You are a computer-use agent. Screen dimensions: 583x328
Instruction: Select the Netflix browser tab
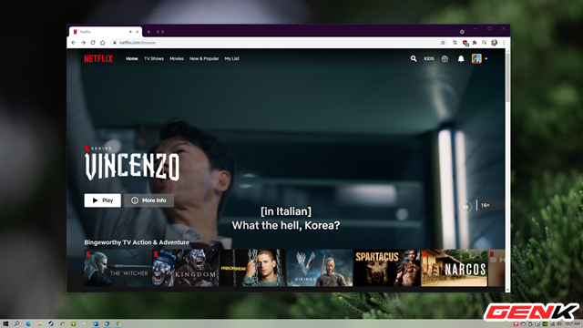coord(105,32)
